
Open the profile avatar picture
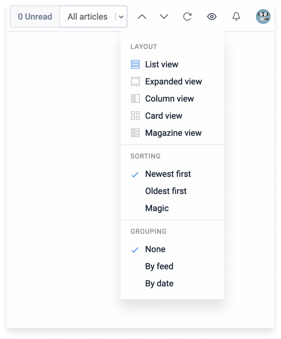(262, 16)
